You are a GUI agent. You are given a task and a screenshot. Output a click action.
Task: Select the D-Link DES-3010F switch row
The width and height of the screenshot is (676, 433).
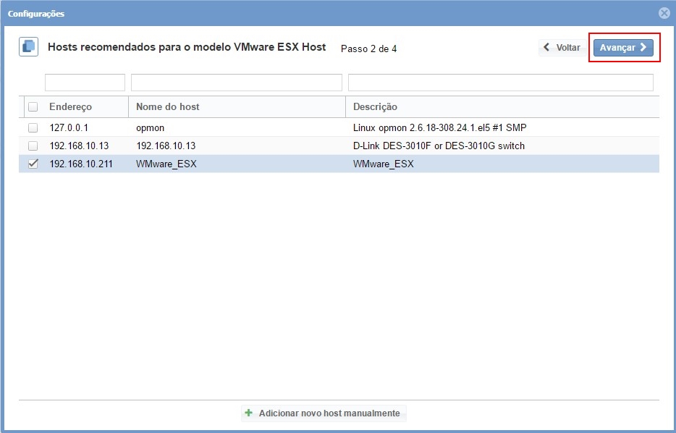tap(439, 146)
